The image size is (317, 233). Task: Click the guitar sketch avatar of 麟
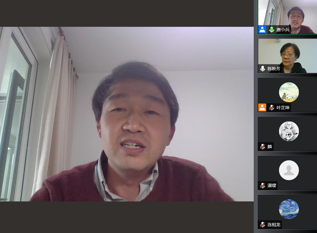[x=288, y=131]
